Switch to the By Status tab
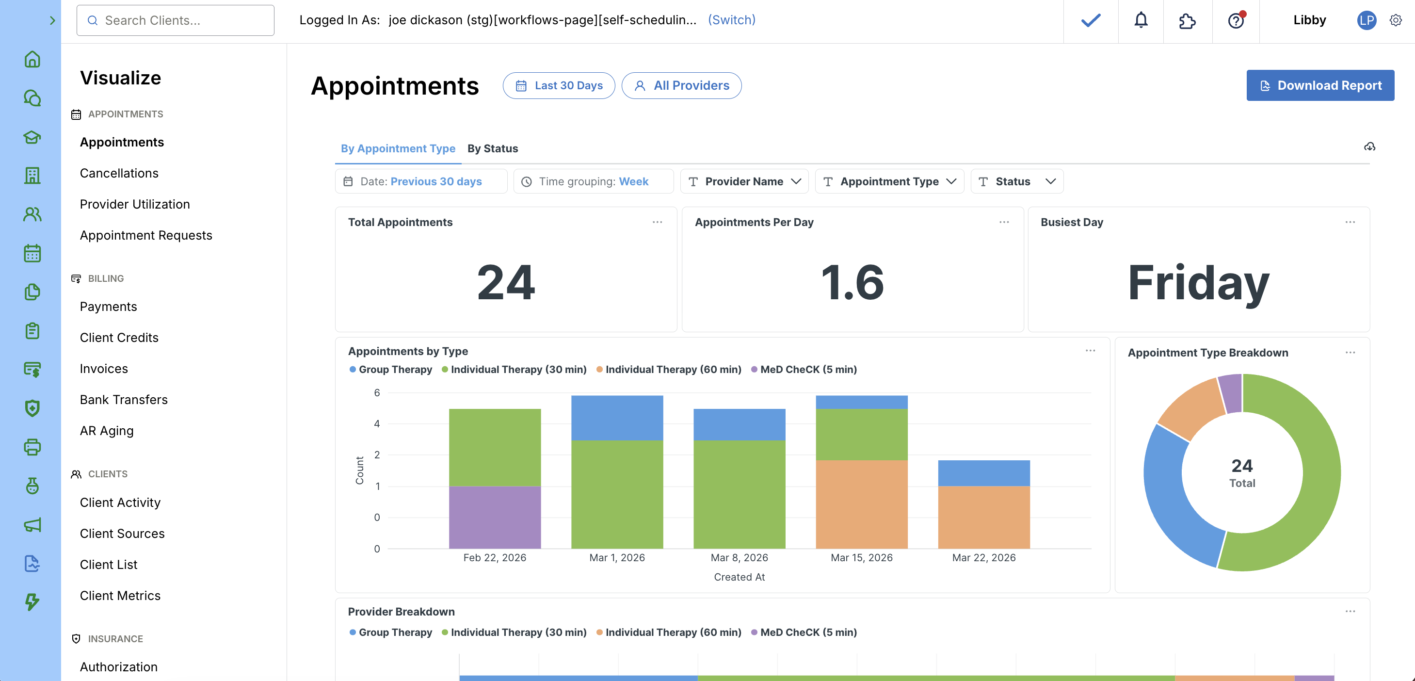1415x681 pixels. (492, 148)
